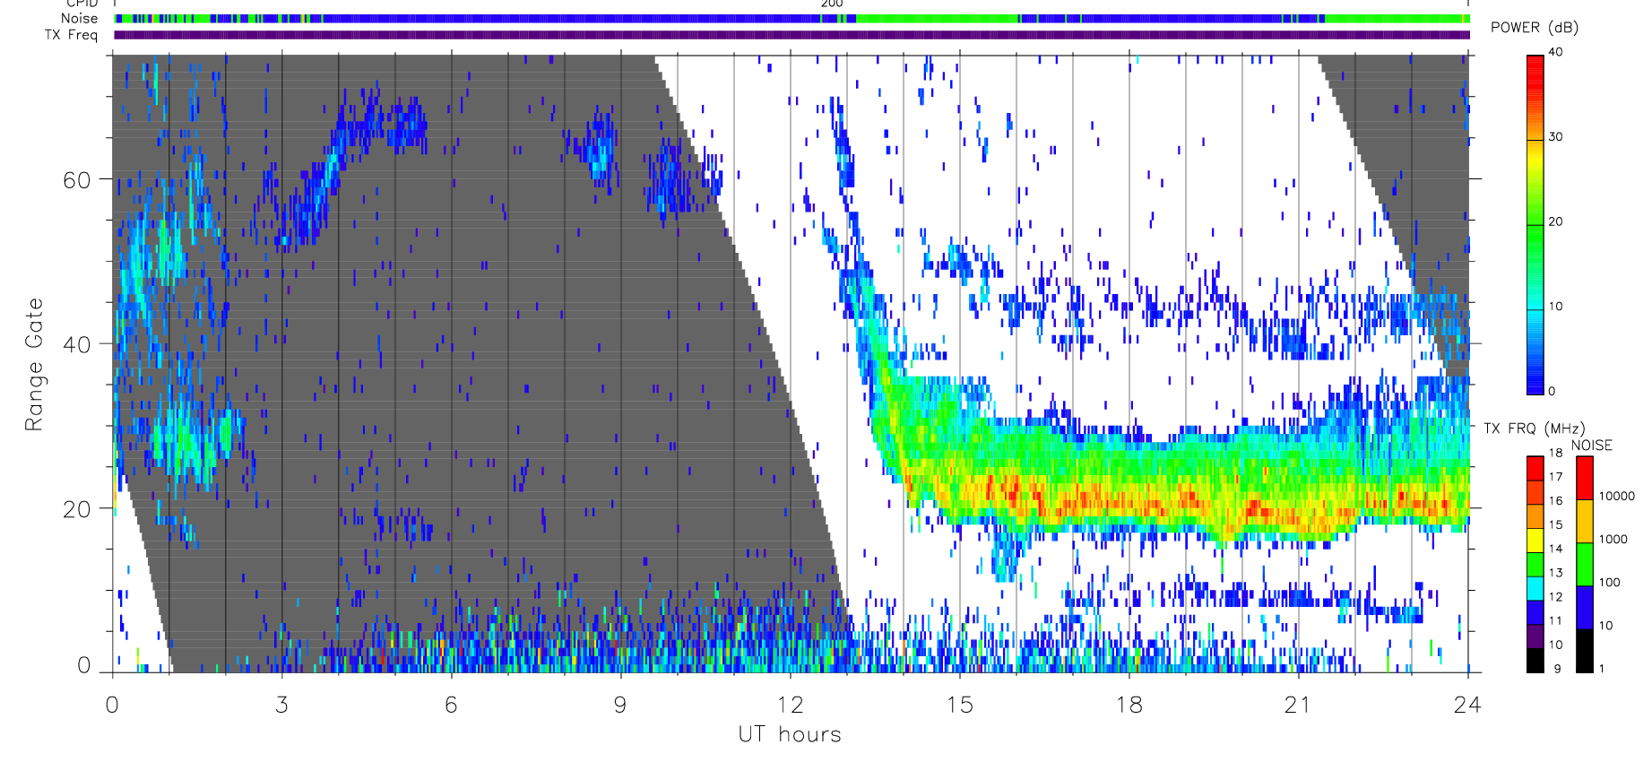Click the x-axis tick label "9"
Image resolution: width=1652 pixels, height=762 pixels.
[620, 705]
